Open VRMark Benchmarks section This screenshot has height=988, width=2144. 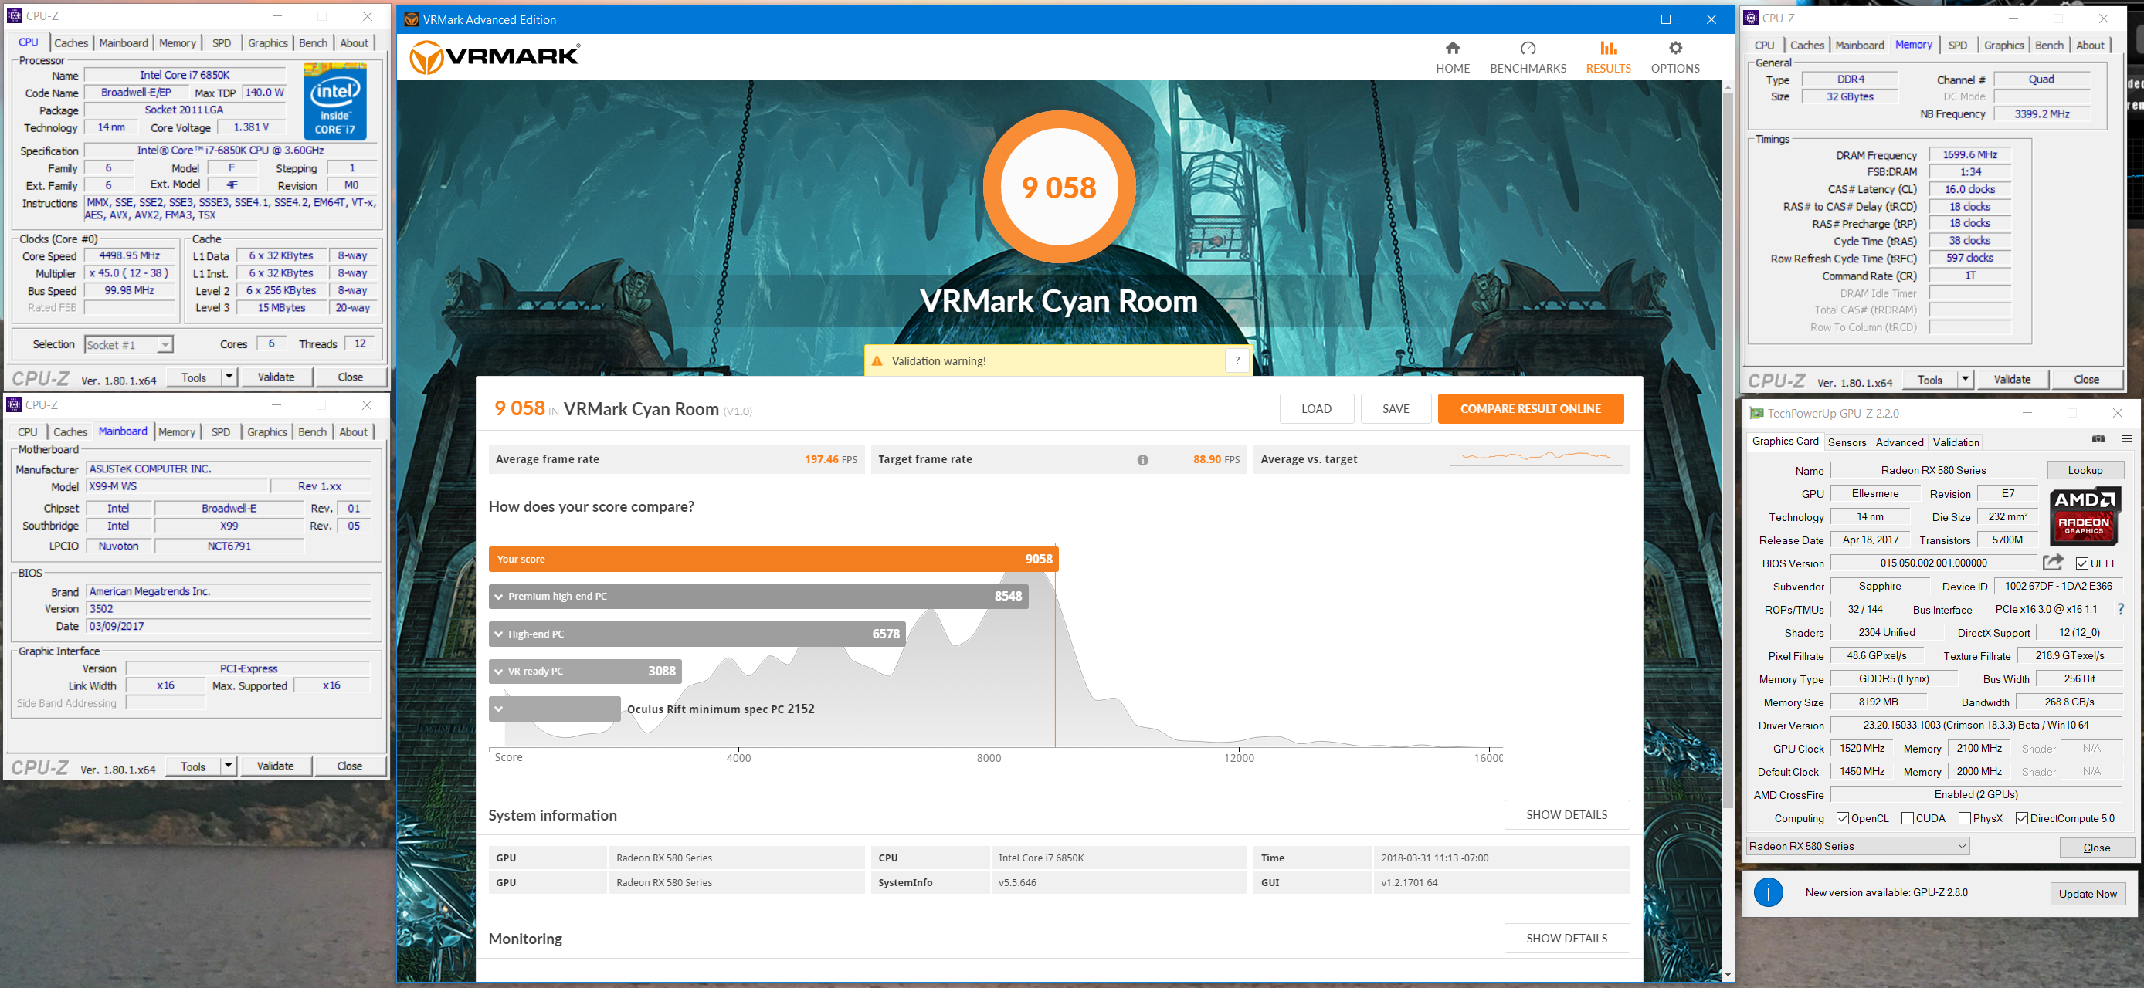[x=1527, y=57]
